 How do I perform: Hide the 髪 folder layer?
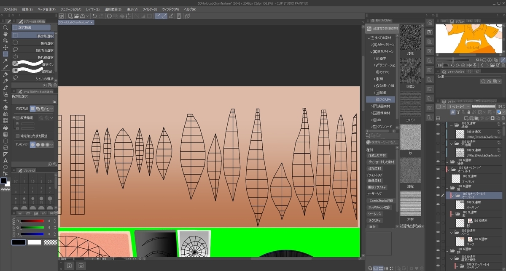click(438, 187)
